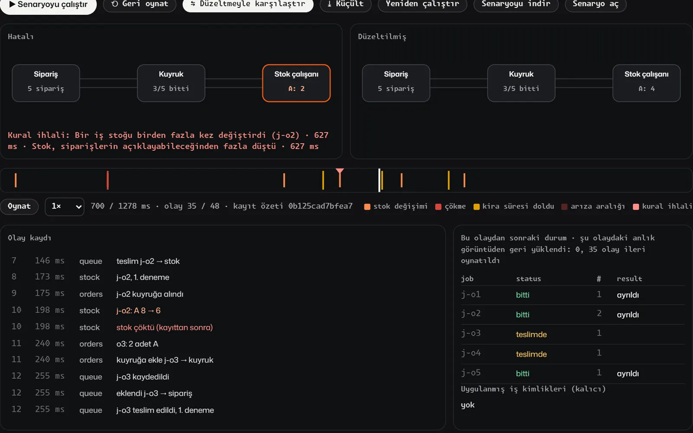Image resolution: width=693 pixels, height=433 pixels.
Task: Toggle Düzeltmeyle karşılaştır comparison mode
Action: [x=248, y=4]
